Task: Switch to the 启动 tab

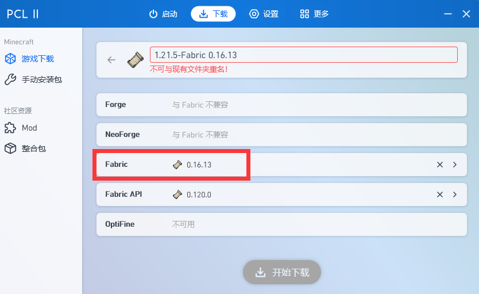Action: pos(163,14)
